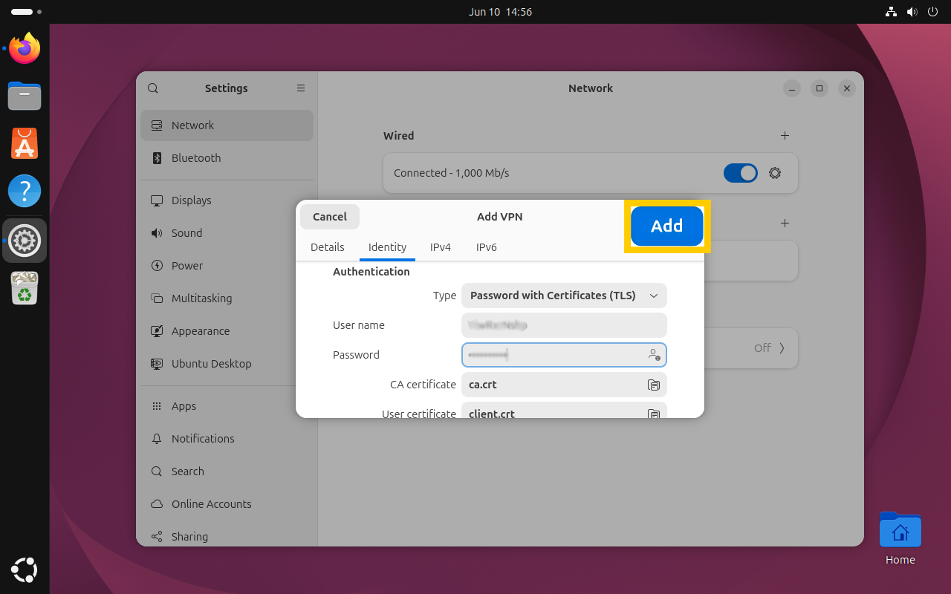Switch to the Identity tab

(x=387, y=247)
